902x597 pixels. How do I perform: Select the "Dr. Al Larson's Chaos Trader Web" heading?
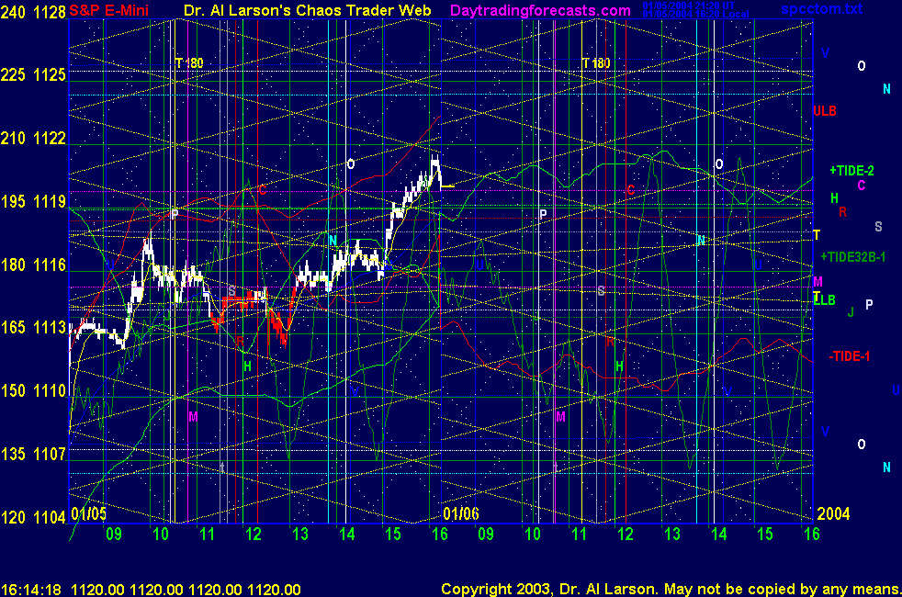coord(307,10)
